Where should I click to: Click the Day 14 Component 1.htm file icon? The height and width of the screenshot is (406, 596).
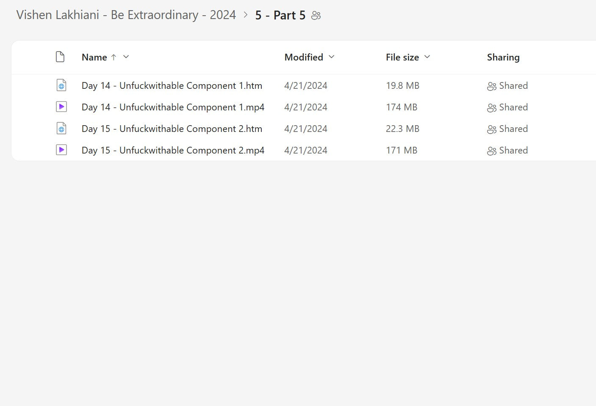click(x=61, y=85)
